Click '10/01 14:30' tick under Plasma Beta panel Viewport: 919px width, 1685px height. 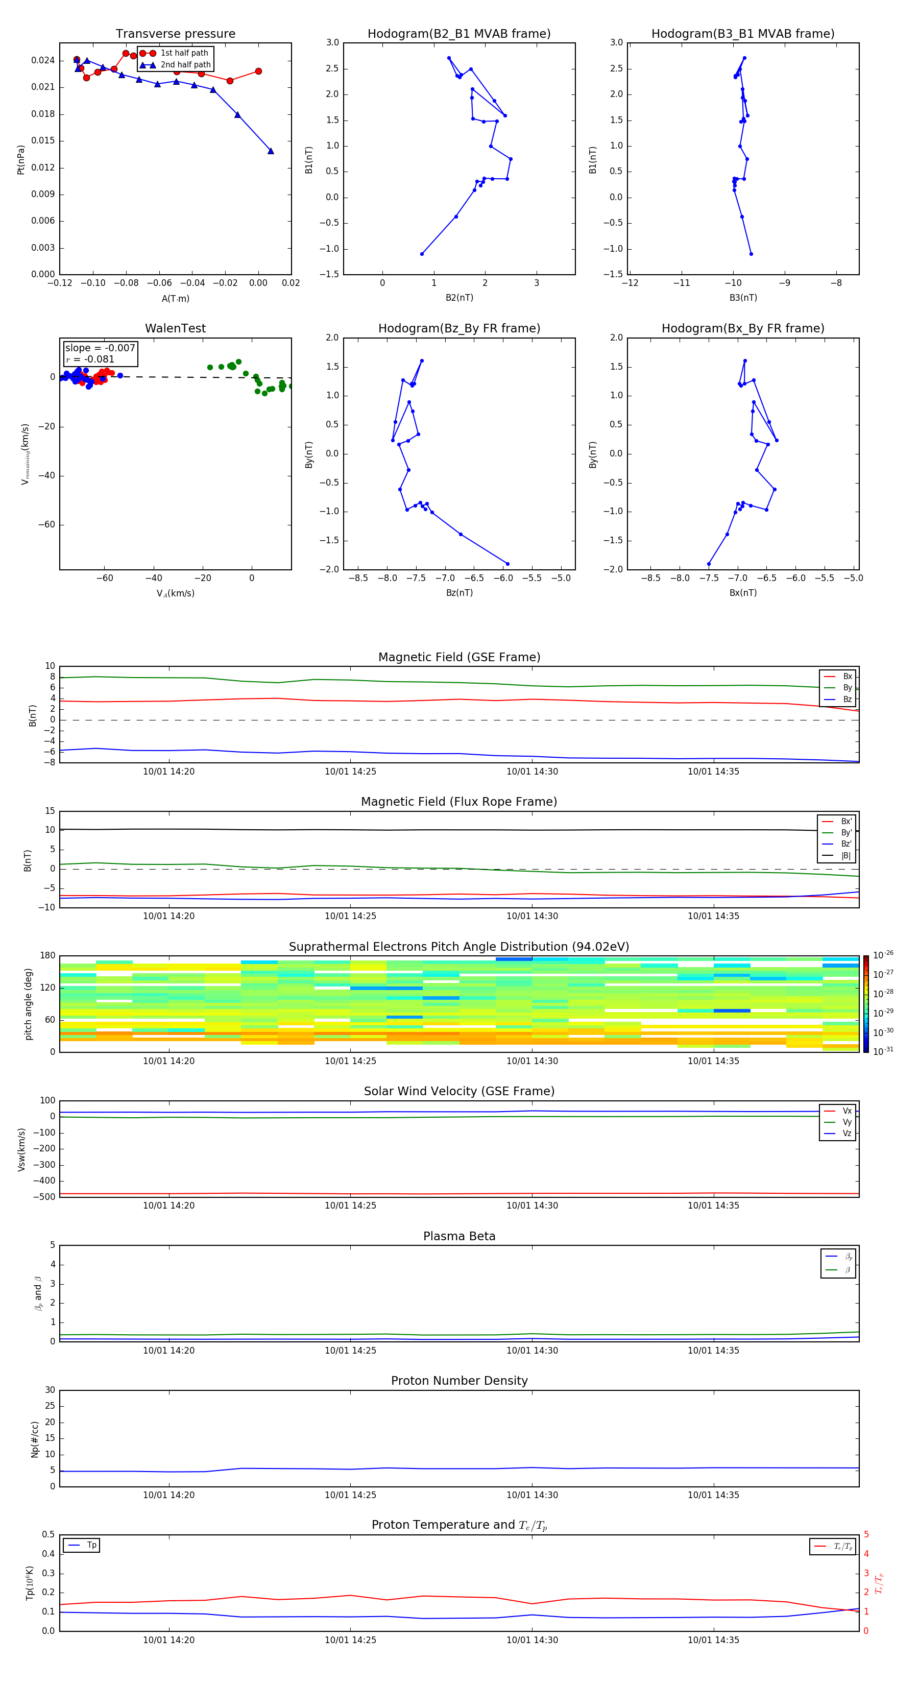click(x=533, y=1350)
